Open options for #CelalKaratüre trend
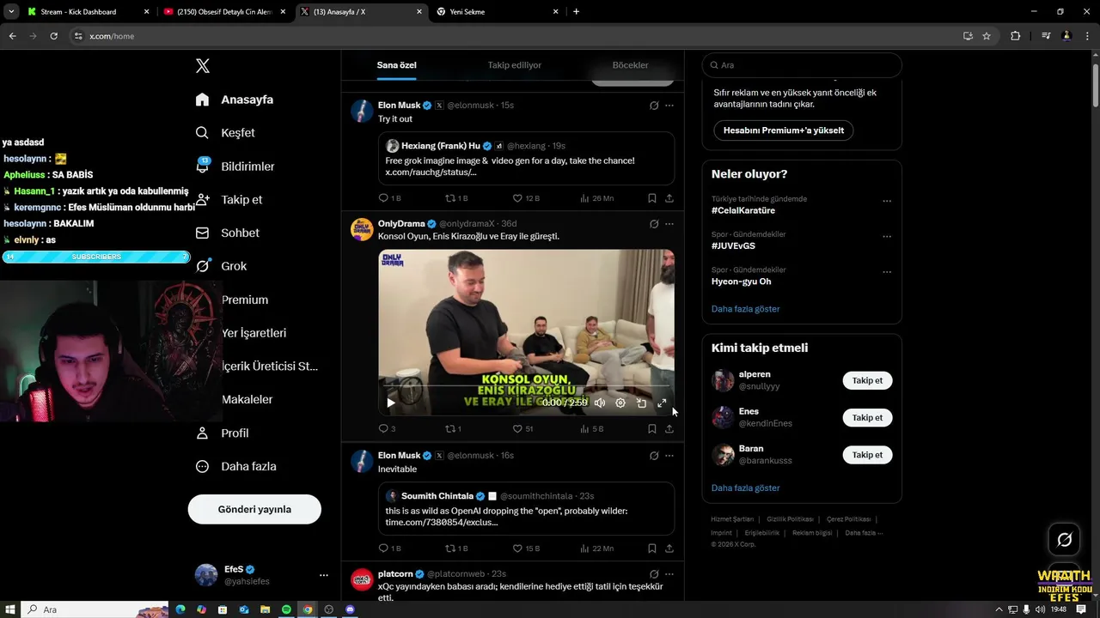This screenshot has height=618, width=1100. click(887, 201)
